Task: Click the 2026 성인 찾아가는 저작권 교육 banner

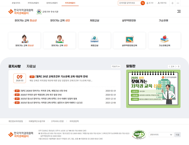Action: [153, 89]
